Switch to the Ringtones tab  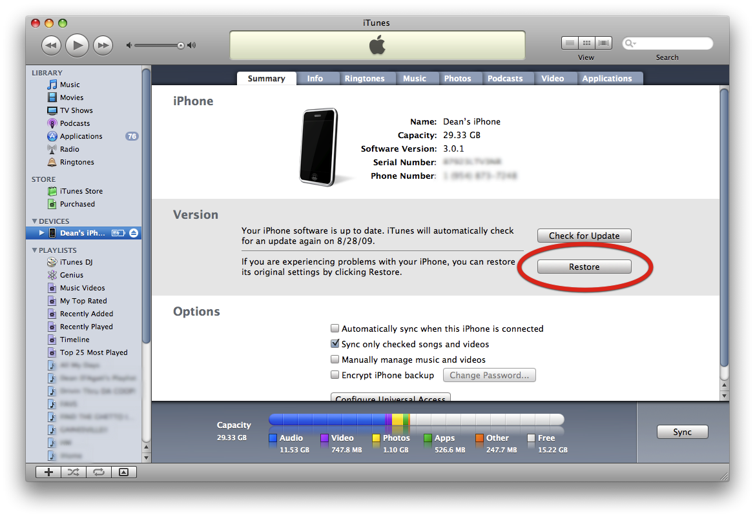(364, 79)
